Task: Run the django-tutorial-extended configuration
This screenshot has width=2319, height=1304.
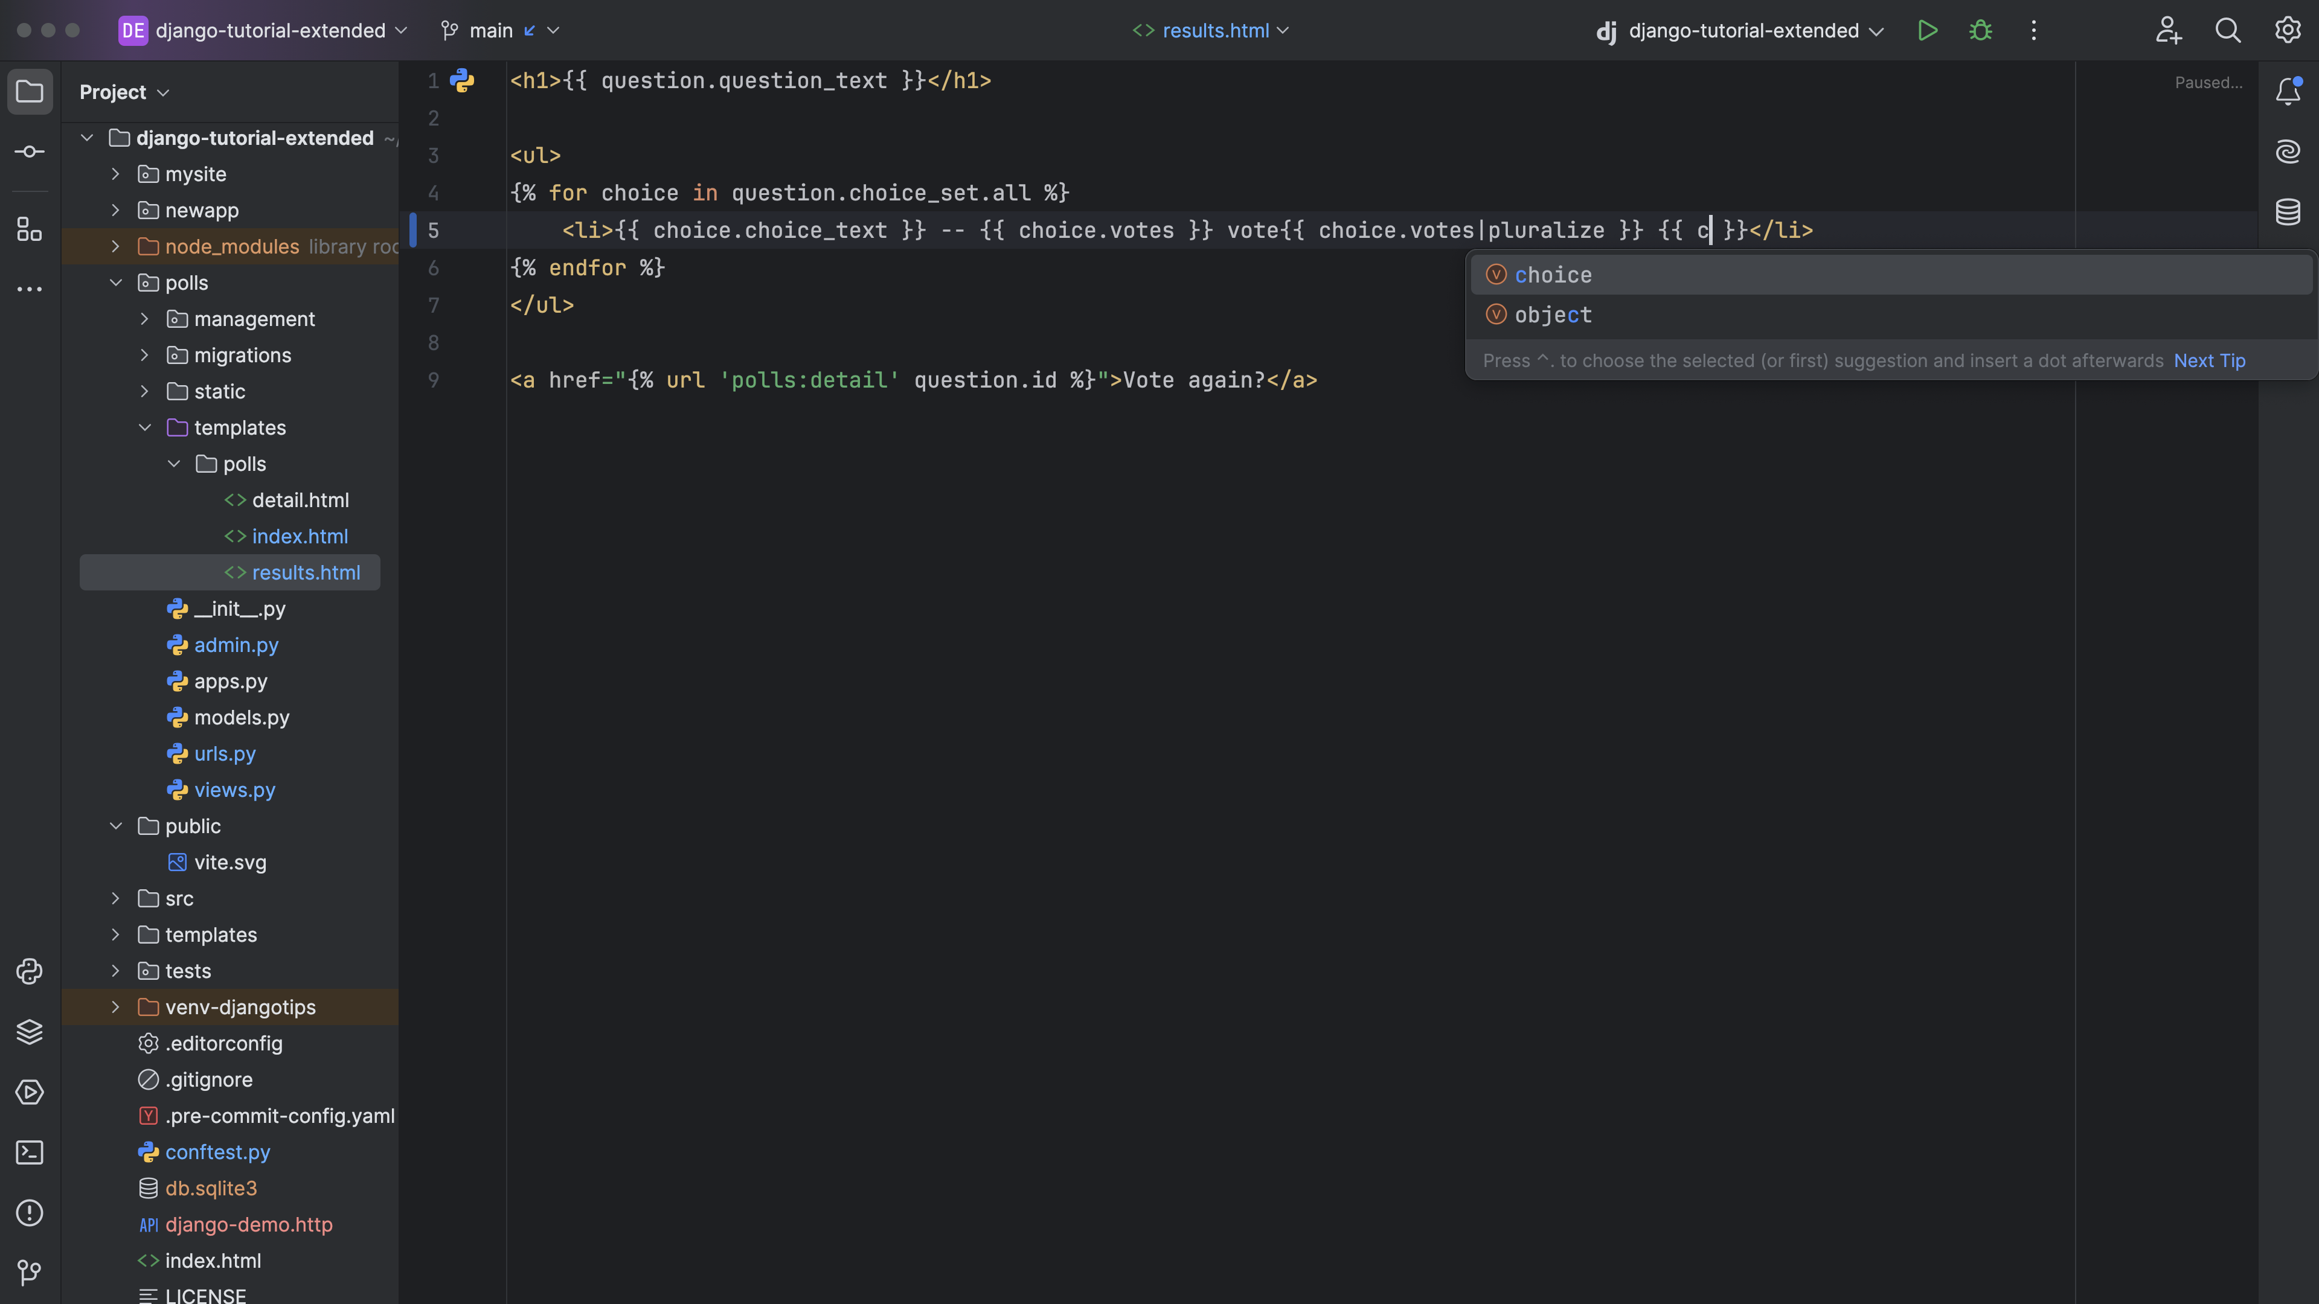Action: coord(1928,31)
